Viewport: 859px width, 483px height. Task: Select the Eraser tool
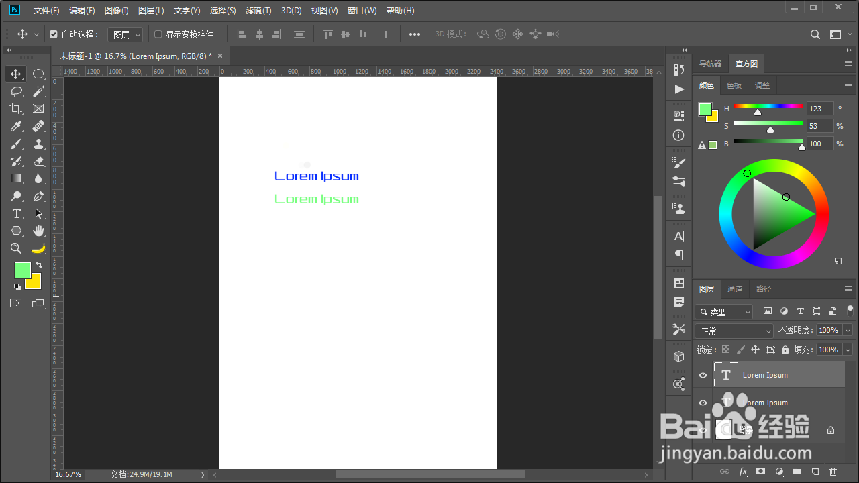(x=38, y=161)
